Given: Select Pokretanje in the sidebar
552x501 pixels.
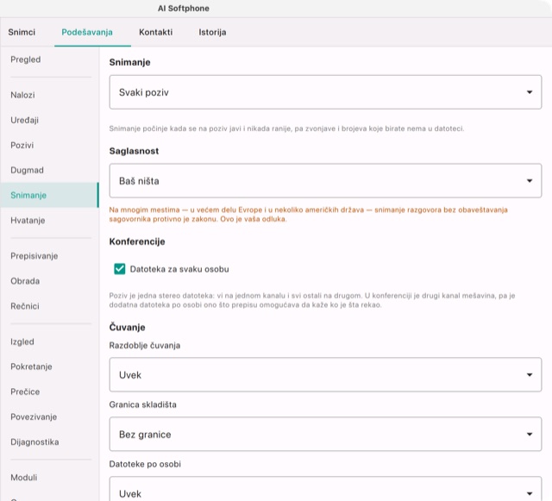Looking at the screenshot, I should [x=49, y=366].
